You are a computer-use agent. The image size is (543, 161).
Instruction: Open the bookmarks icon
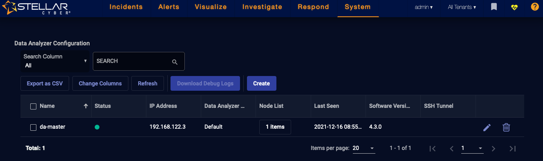pyautogui.click(x=494, y=7)
